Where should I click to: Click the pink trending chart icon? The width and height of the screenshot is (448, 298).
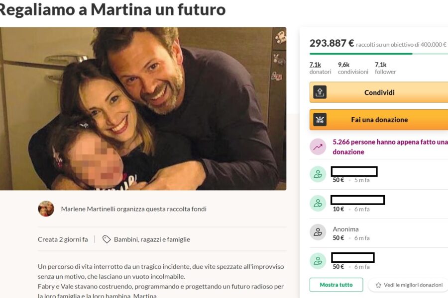tap(318, 146)
